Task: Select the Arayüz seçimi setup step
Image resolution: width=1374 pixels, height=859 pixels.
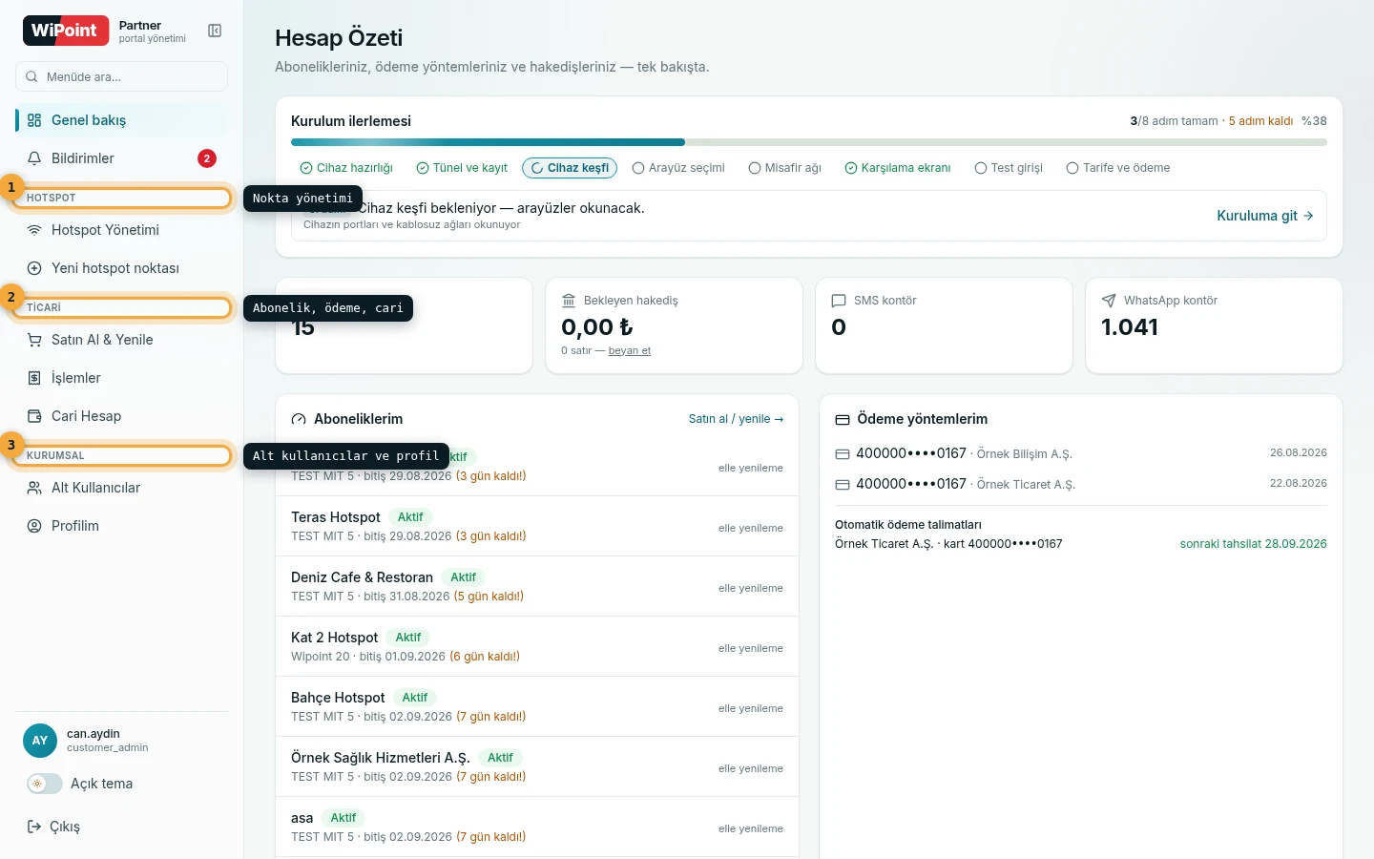Action: 678,168
